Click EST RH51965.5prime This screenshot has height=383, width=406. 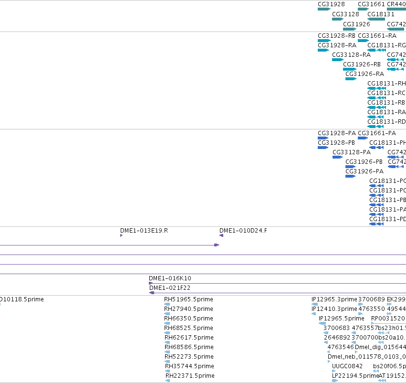[x=167, y=304]
